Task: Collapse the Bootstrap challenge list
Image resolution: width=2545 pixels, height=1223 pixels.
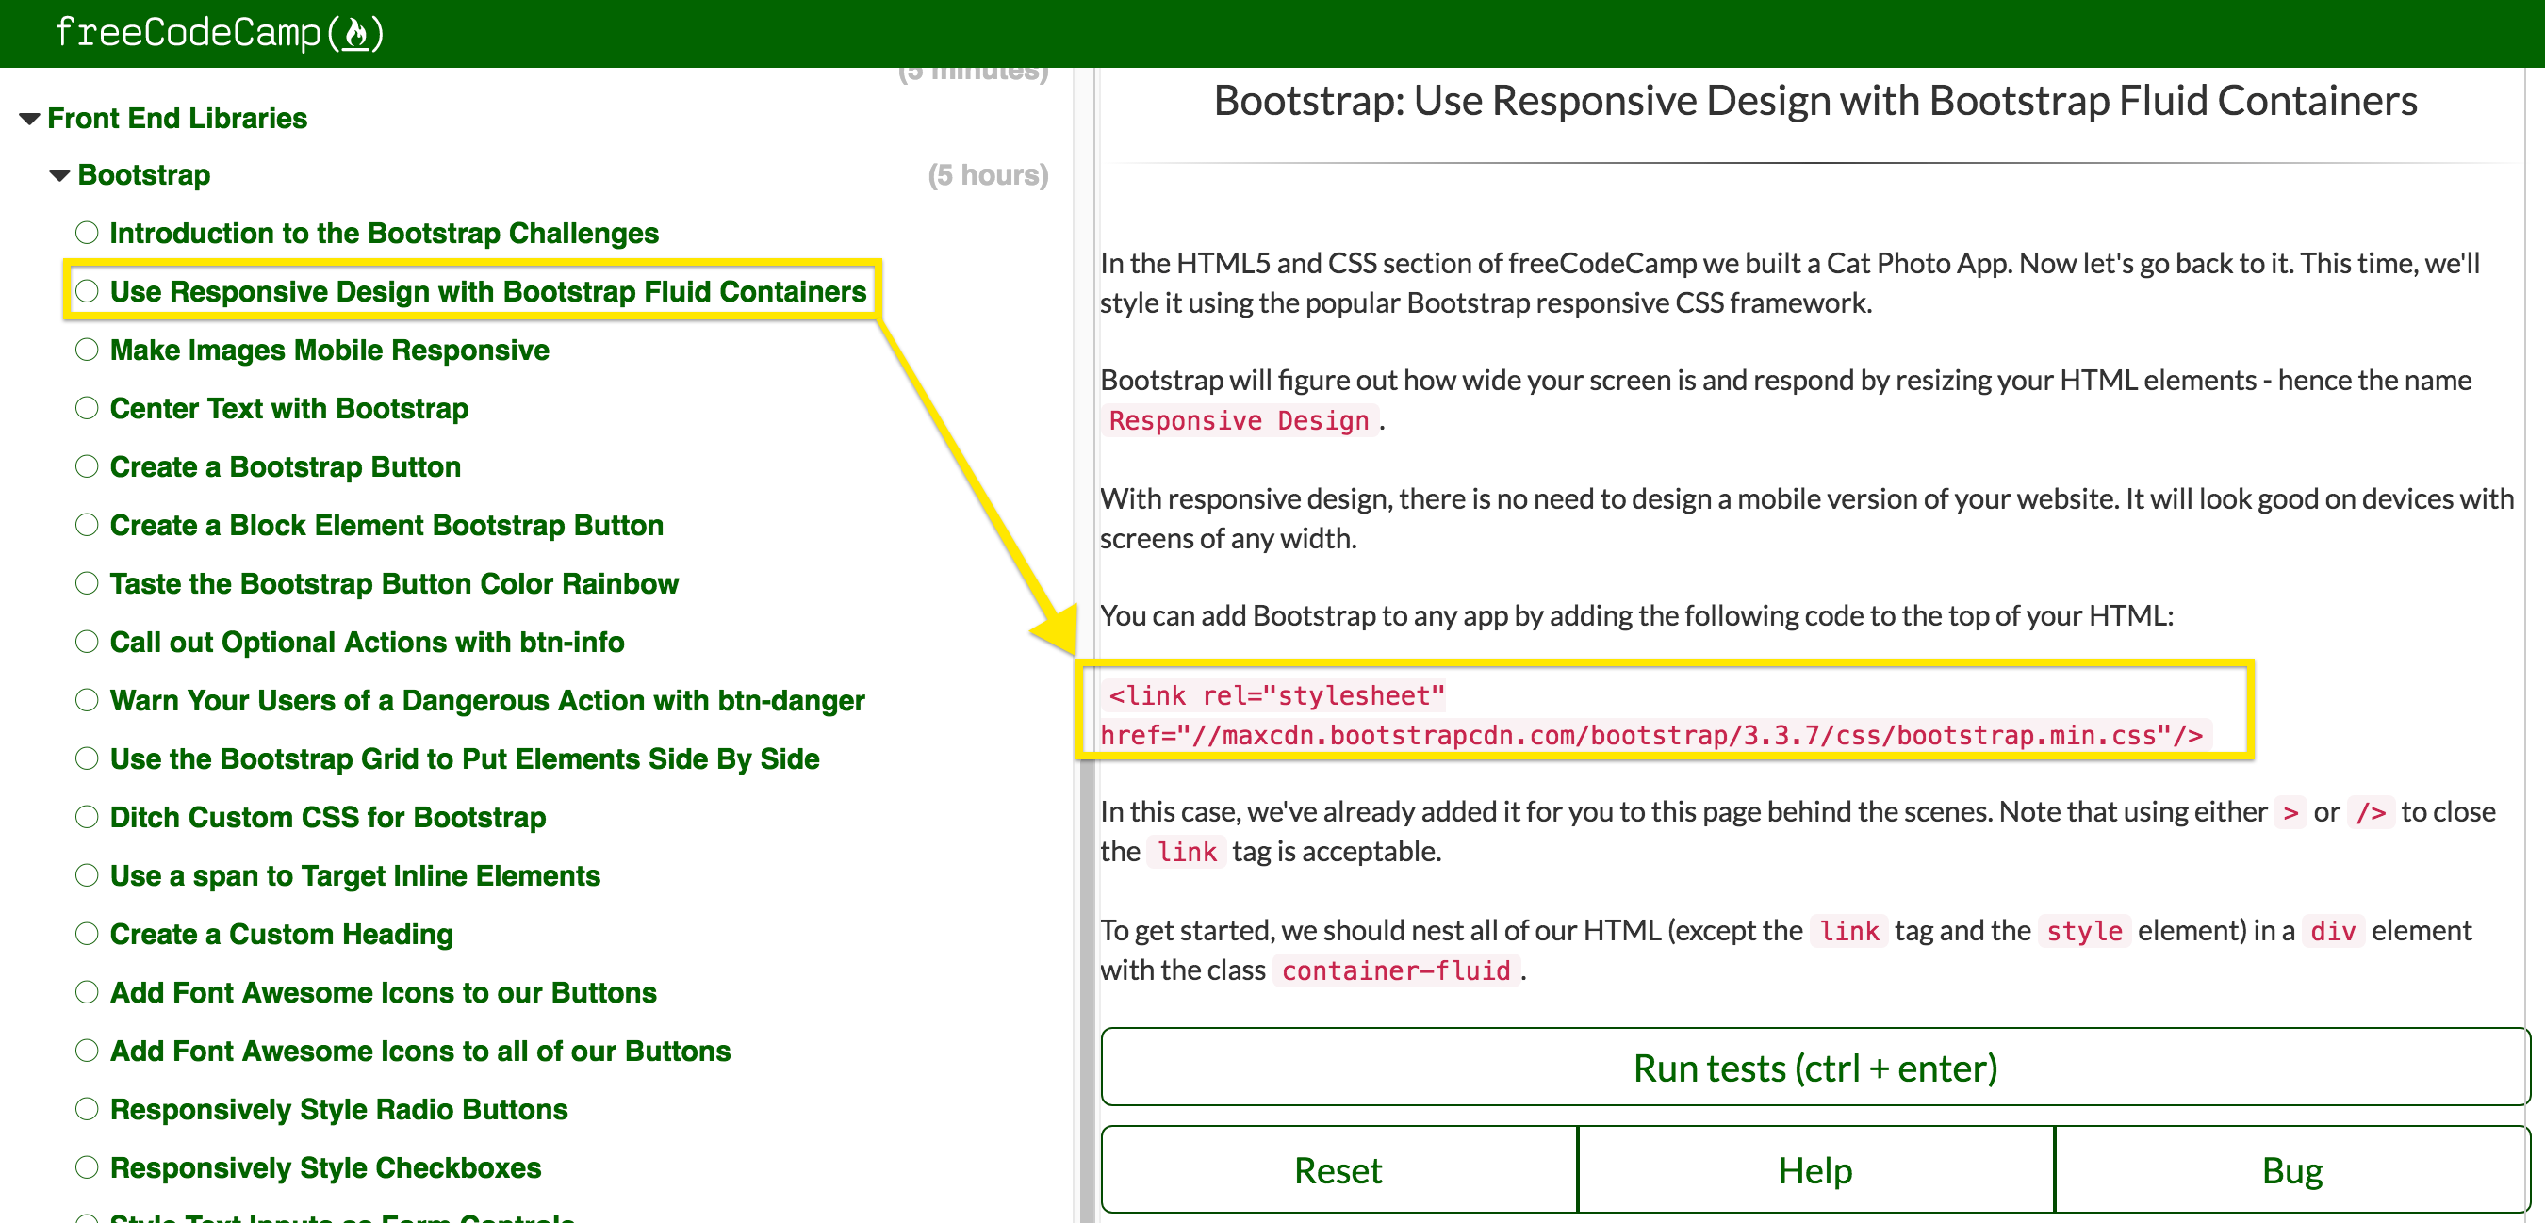Action: [x=60, y=176]
